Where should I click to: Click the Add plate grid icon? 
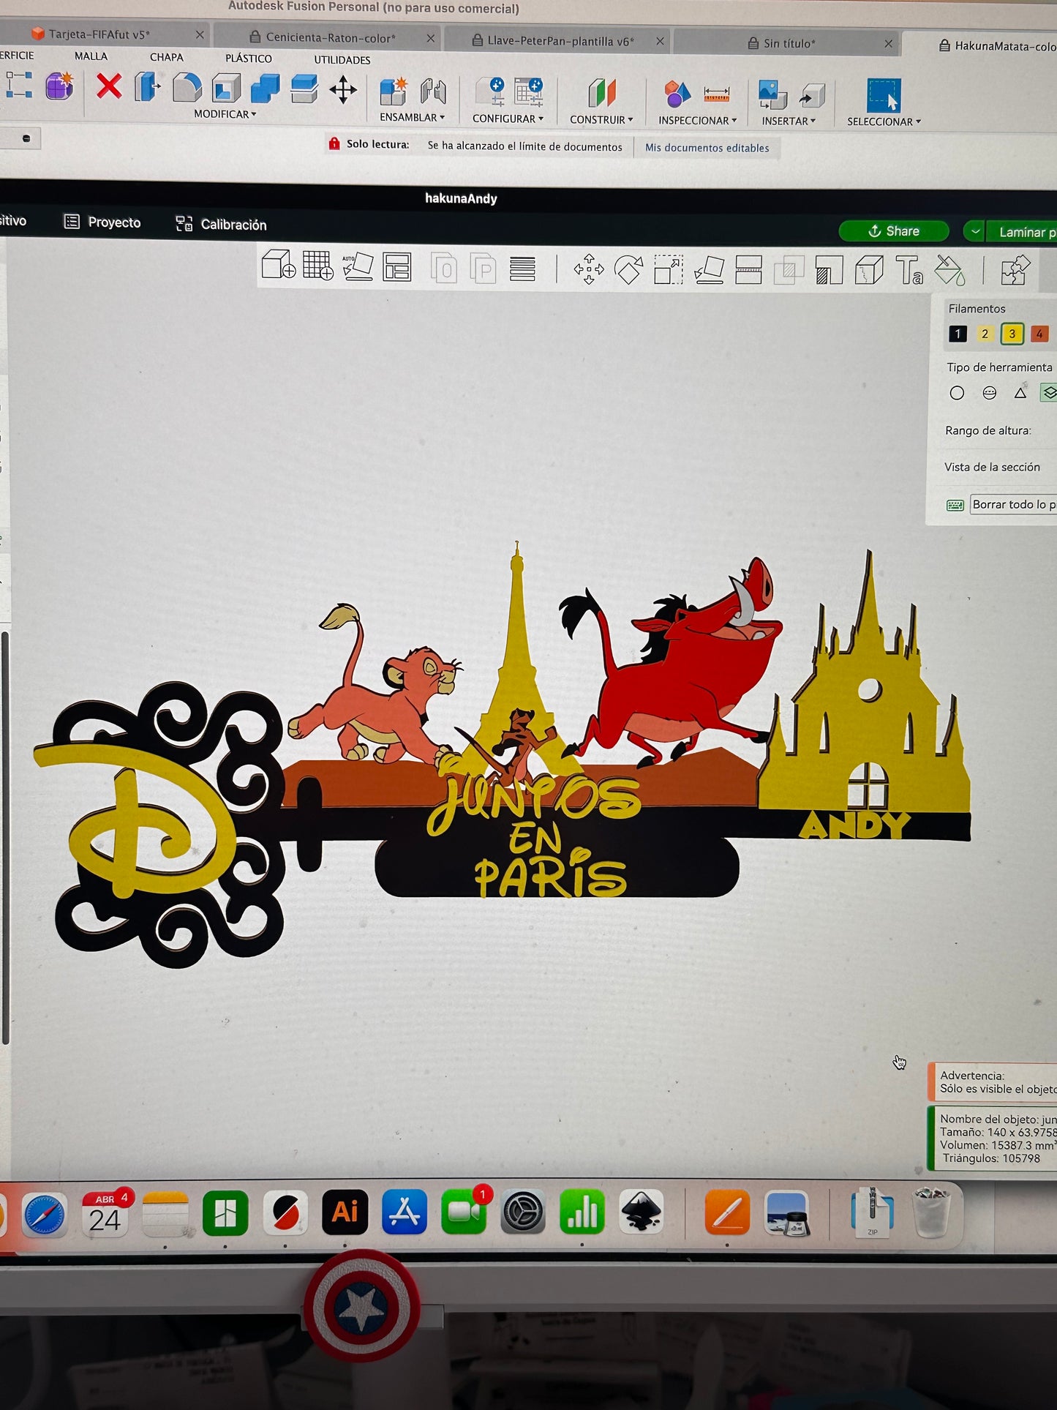click(318, 266)
